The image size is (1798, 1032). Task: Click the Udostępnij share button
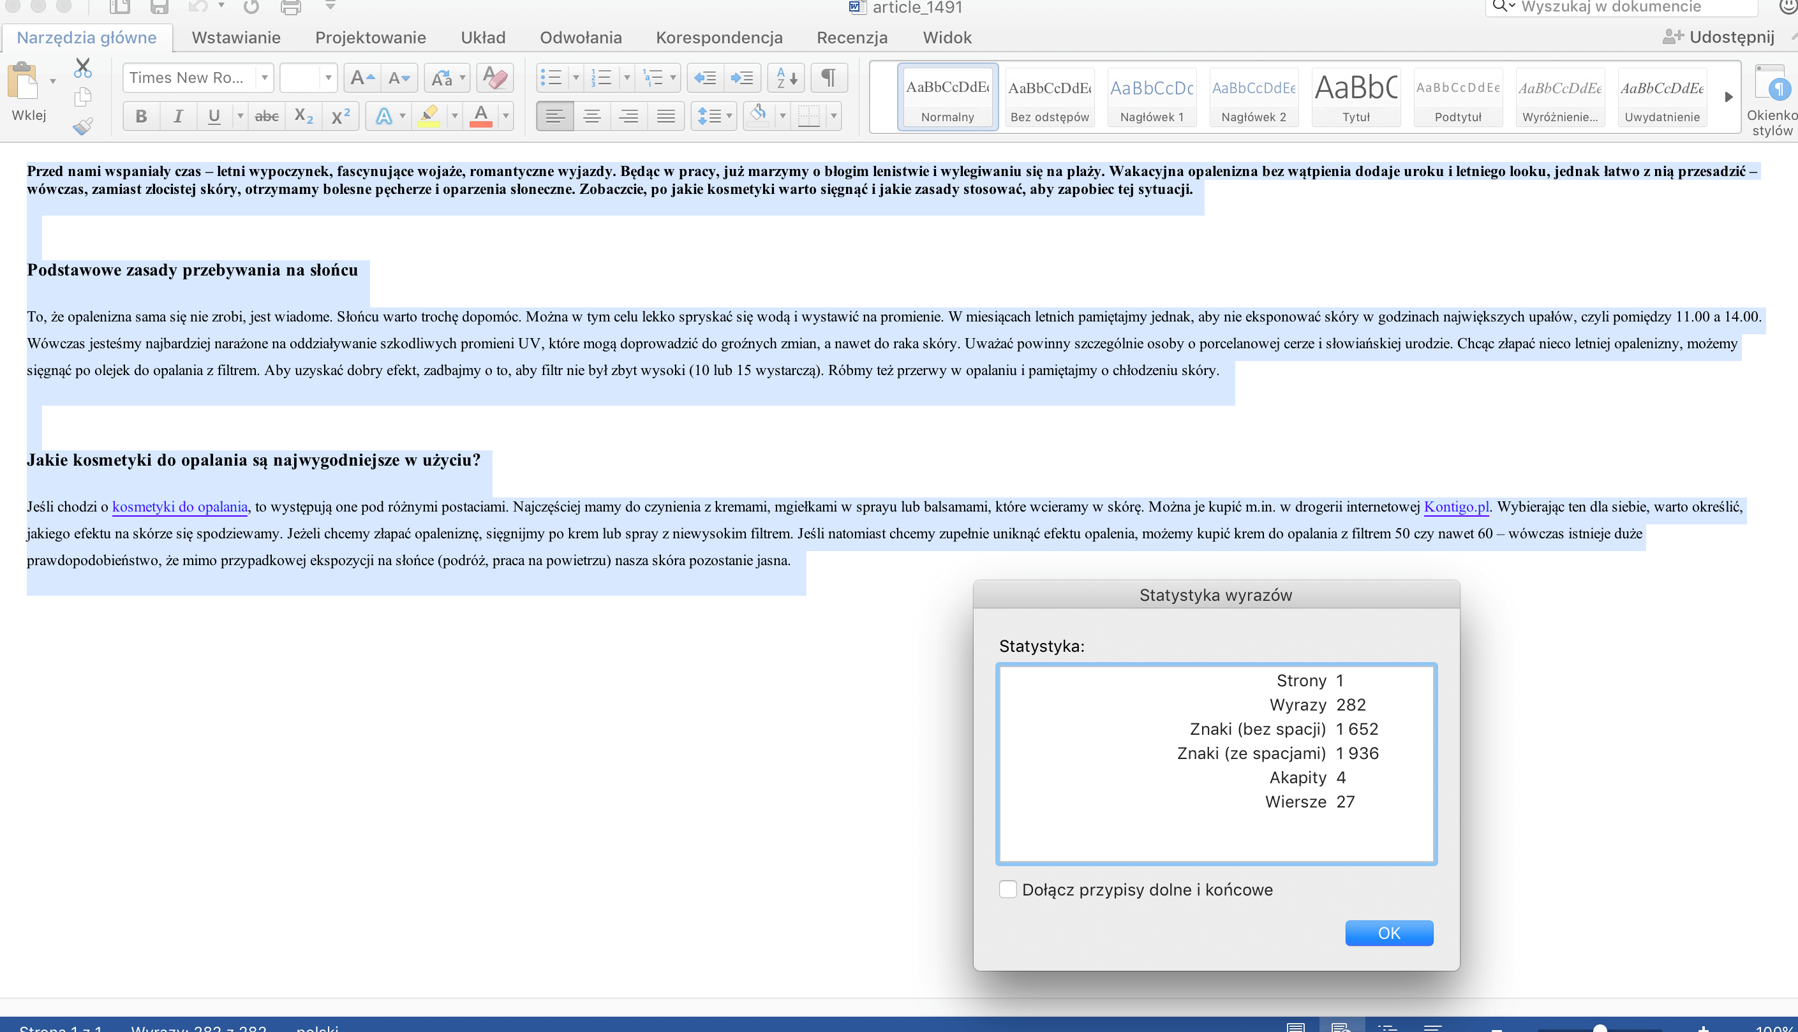(1719, 37)
